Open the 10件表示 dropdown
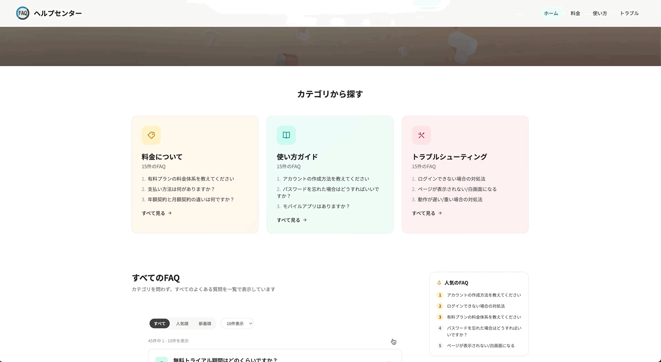The width and height of the screenshot is (661, 362). coord(237,323)
